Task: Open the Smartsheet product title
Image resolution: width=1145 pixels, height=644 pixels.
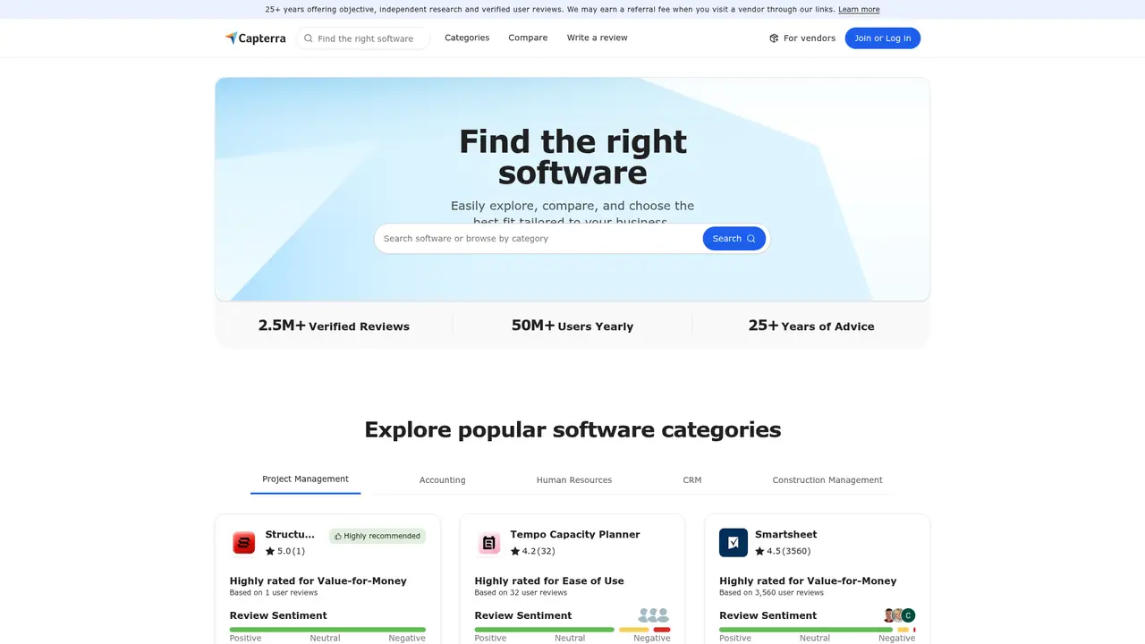Action: (x=786, y=535)
